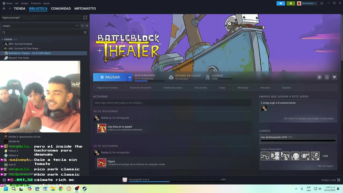
Task: Click the library search field
Action: tap(42, 32)
